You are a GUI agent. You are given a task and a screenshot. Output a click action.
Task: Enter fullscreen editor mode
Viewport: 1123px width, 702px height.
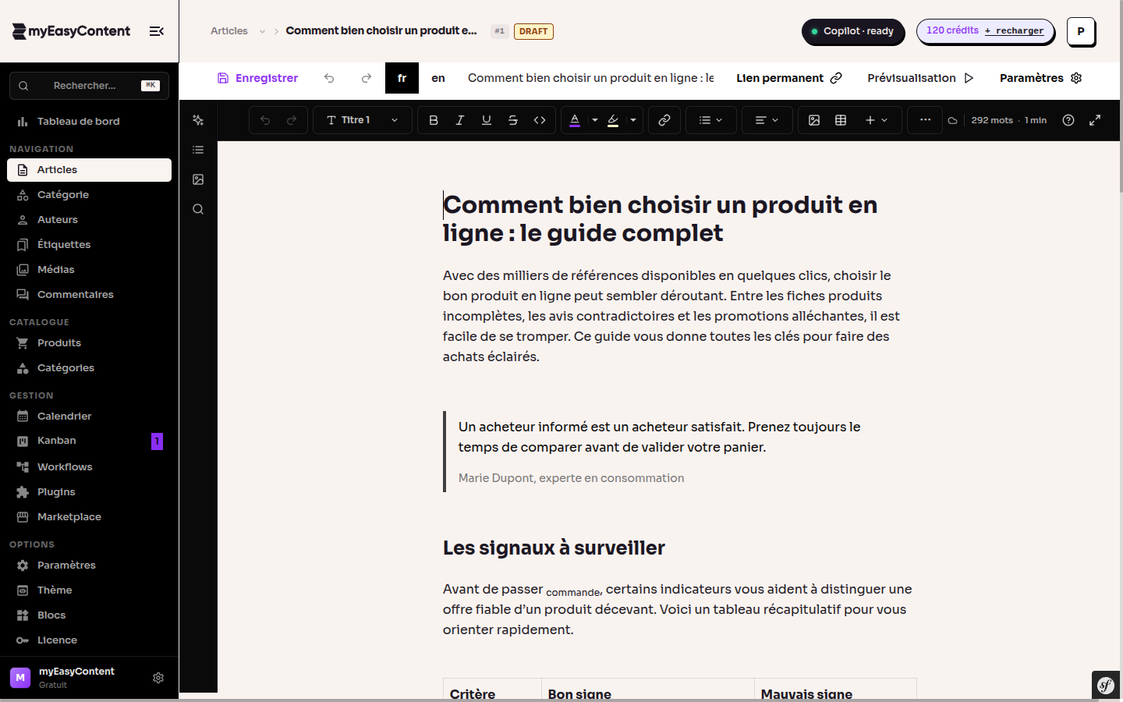pyautogui.click(x=1095, y=120)
